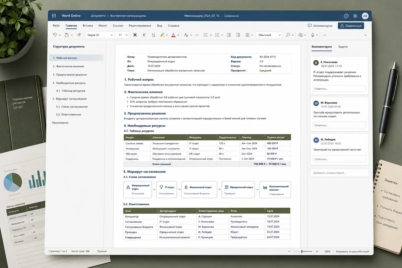
Task: Click the Dictate microphone icon
Action: click(x=313, y=35)
